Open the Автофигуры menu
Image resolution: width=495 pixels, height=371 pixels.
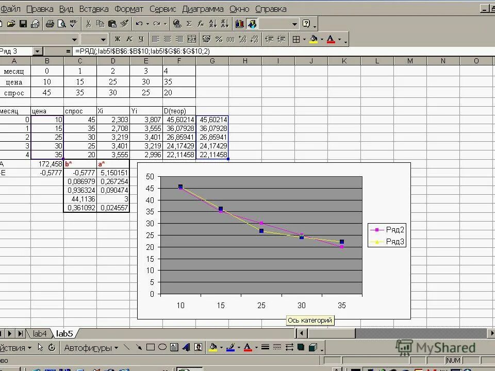tap(91, 348)
